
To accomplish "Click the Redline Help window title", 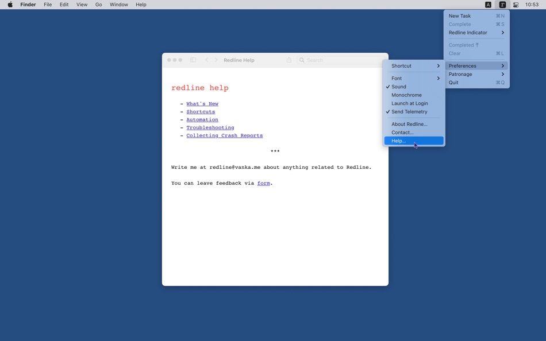I will tap(239, 60).
